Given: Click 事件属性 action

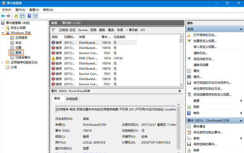Looking at the screenshot, I should [200, 126].
